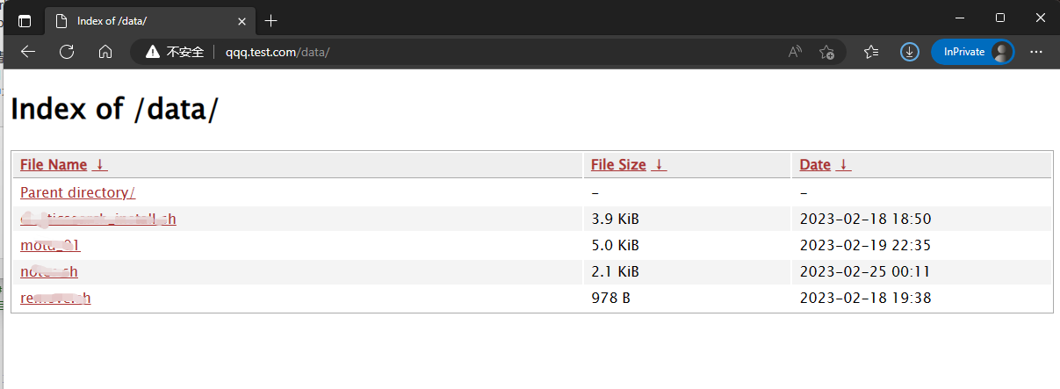Screen dimensions: 1060x389
Task: Open the favorites list icon
Action: (x=870, y=52)
